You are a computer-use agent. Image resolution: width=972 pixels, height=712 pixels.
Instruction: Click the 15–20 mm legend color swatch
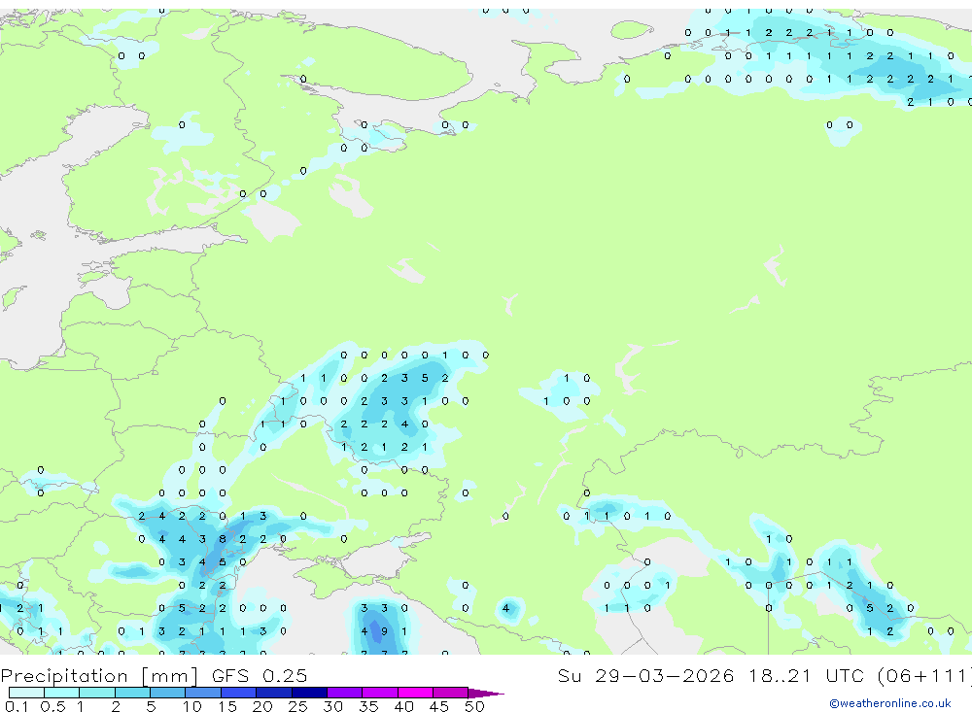point(239,693)
